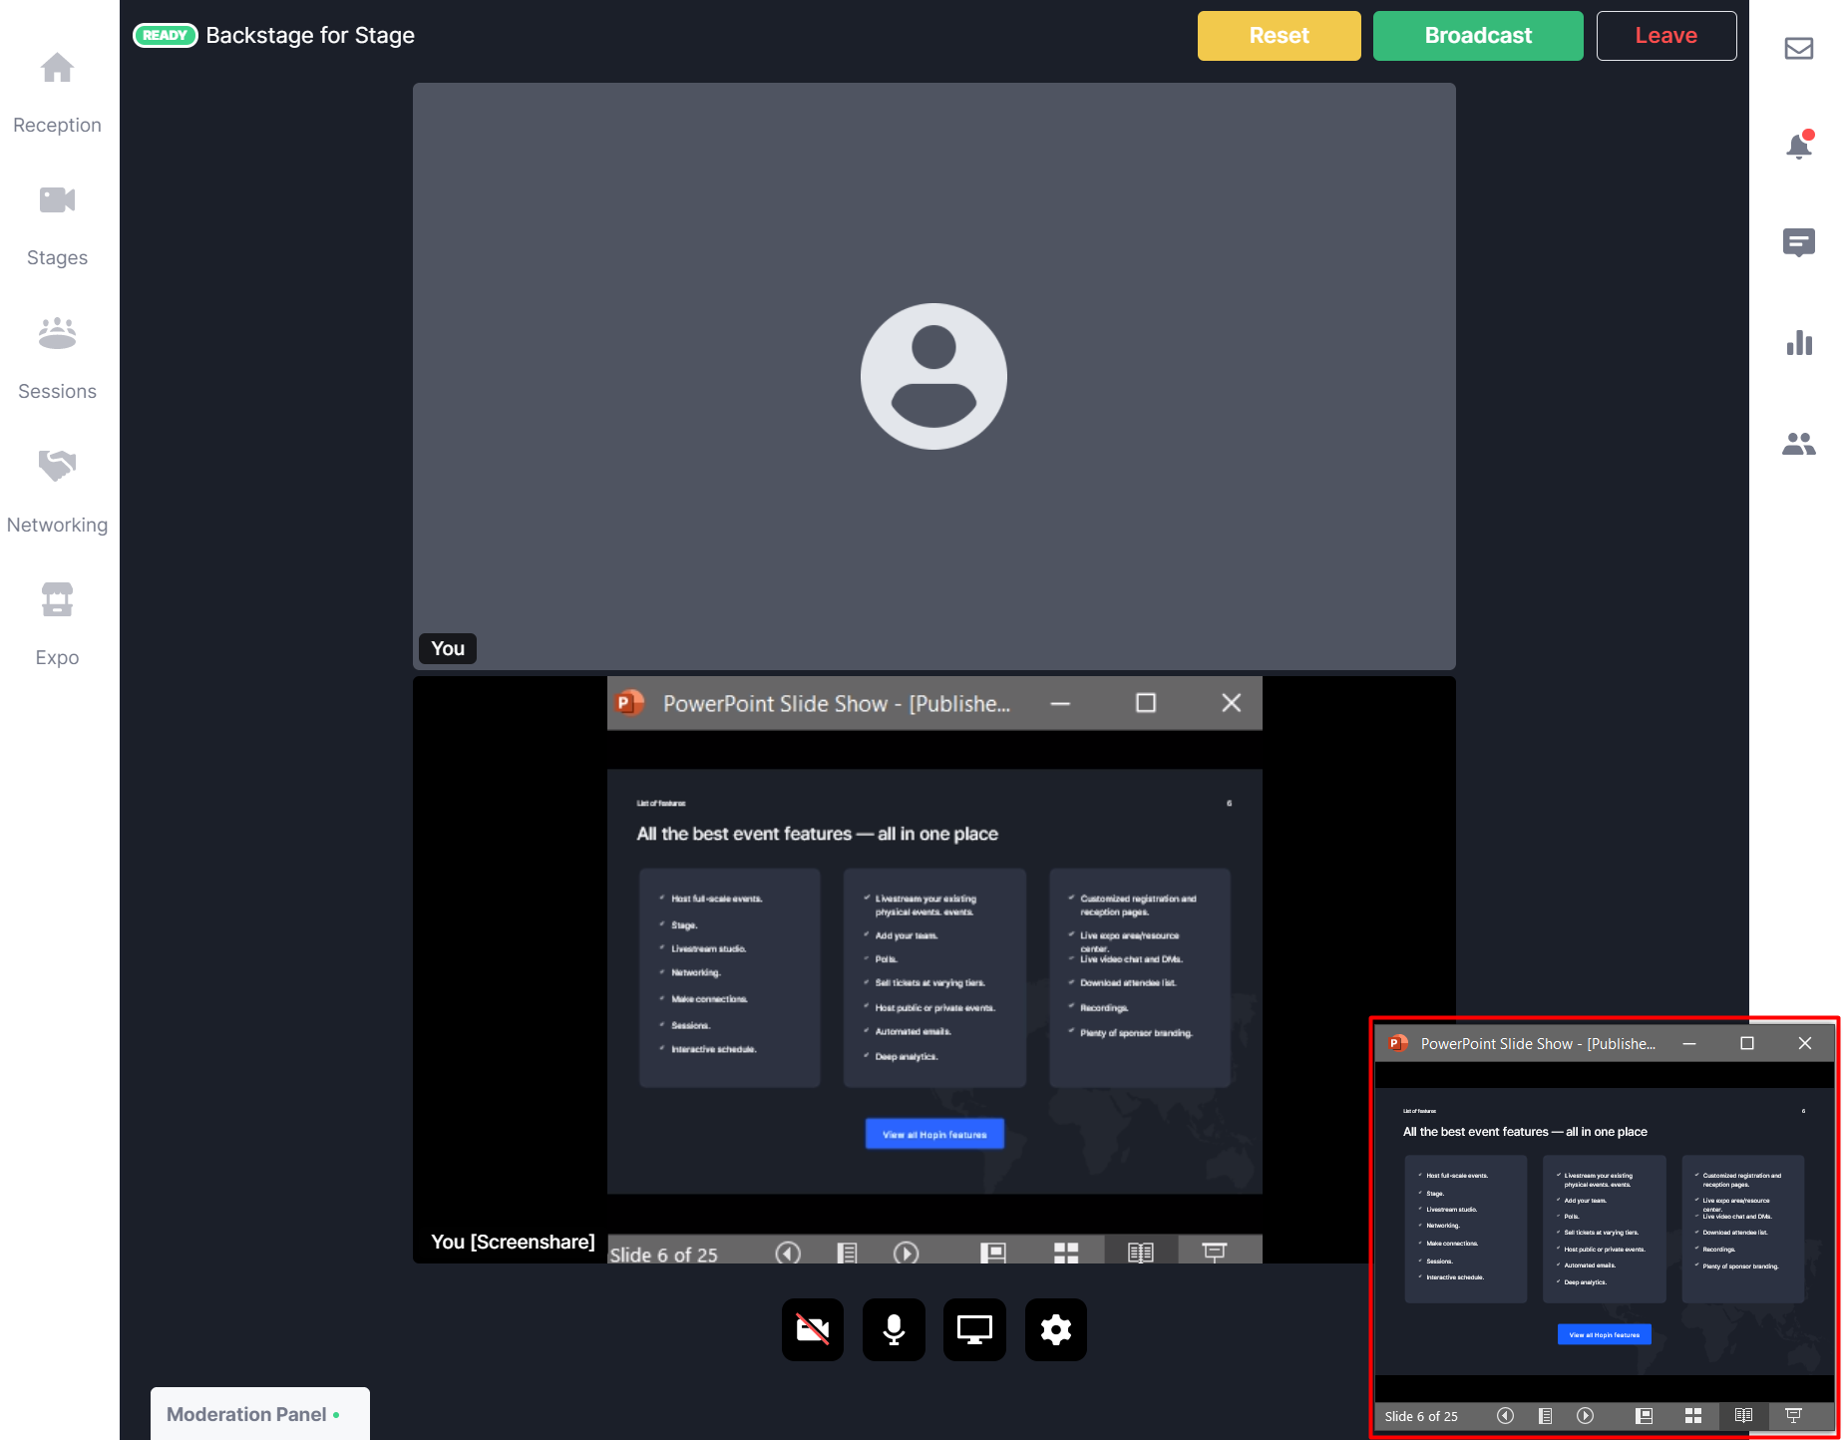Open the people list icon
The image size is (1843, 1440).
1798,443
